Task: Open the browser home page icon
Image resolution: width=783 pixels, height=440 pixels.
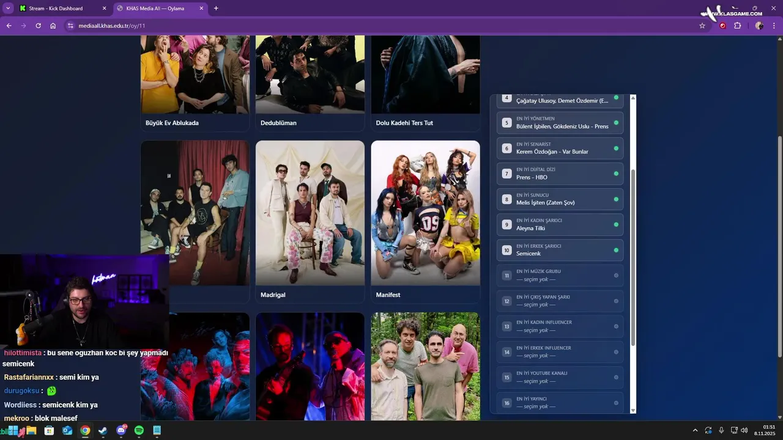Action: point(53,26)
